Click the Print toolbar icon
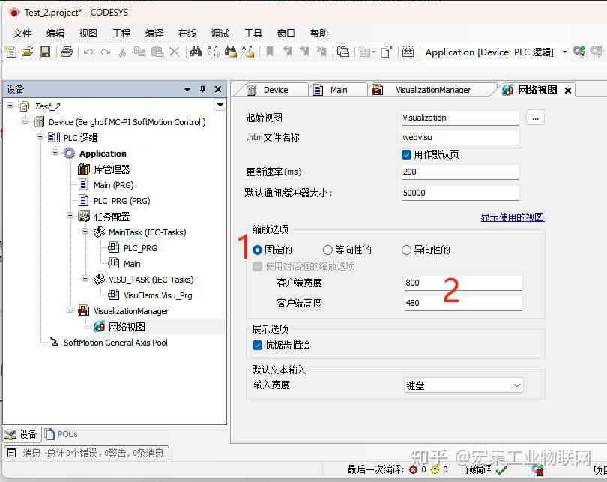The width and height of the screenshot is (607, 482). click(x=65, y=52)
